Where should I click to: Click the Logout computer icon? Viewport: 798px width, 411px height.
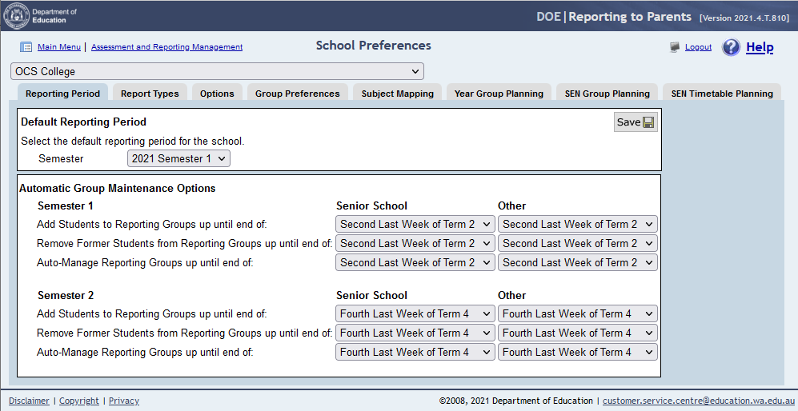[675, 47]
